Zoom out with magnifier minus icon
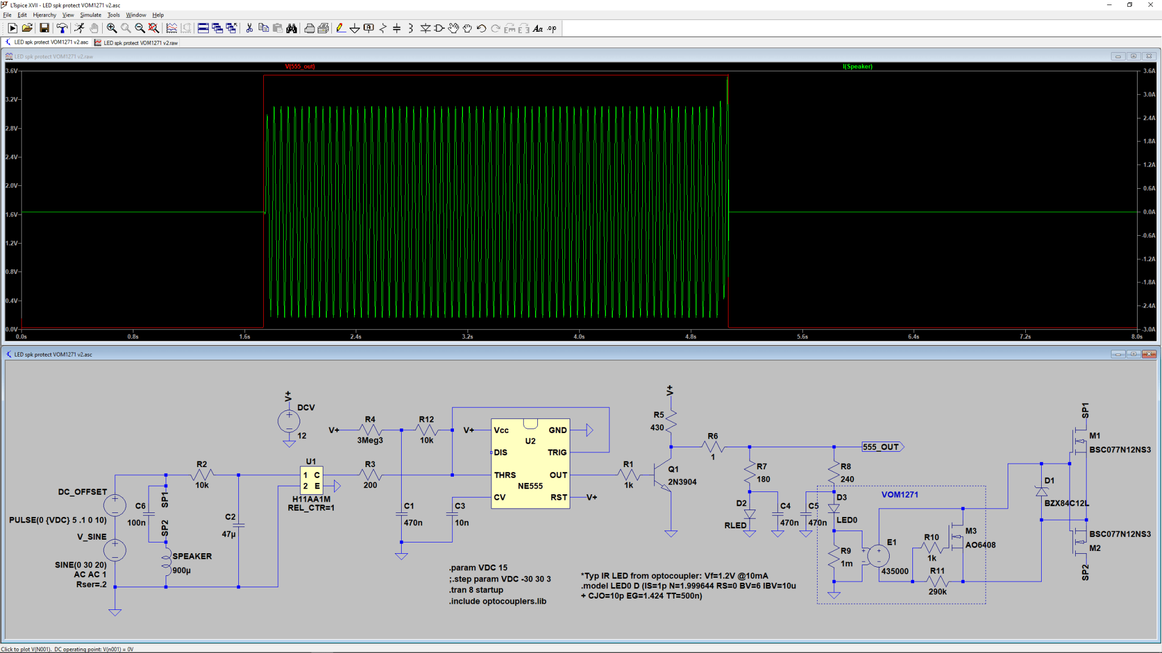 (x=140, y=28)
